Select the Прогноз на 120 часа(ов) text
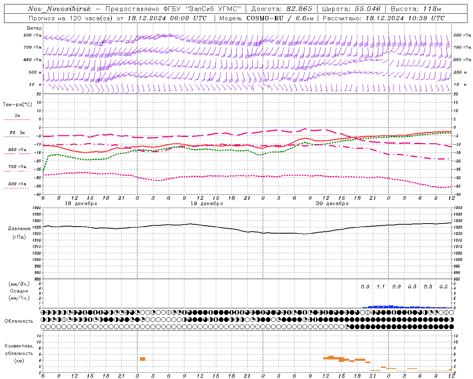 [x=70, y=18]
